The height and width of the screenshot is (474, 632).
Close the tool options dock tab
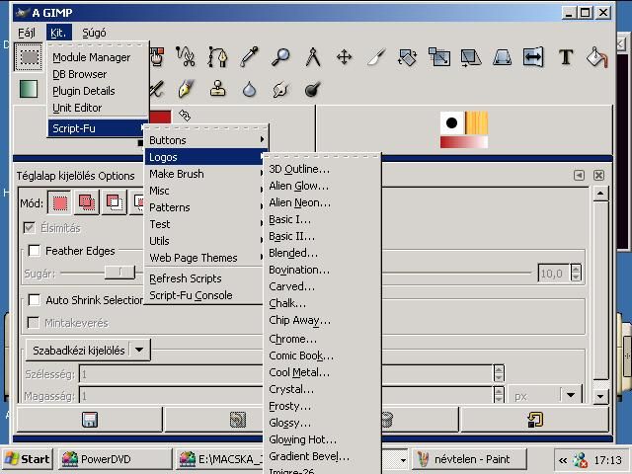(598, 176)
